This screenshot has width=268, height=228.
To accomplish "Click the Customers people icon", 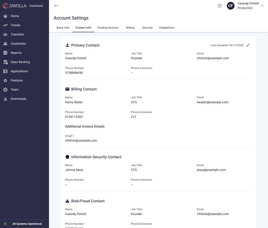I will [5, 44].
